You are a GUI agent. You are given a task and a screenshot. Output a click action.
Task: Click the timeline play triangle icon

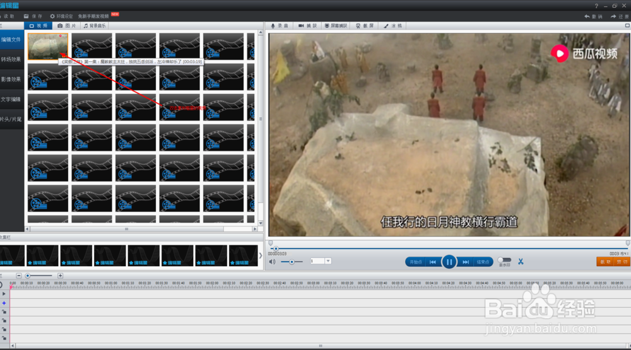pos(4,294)
